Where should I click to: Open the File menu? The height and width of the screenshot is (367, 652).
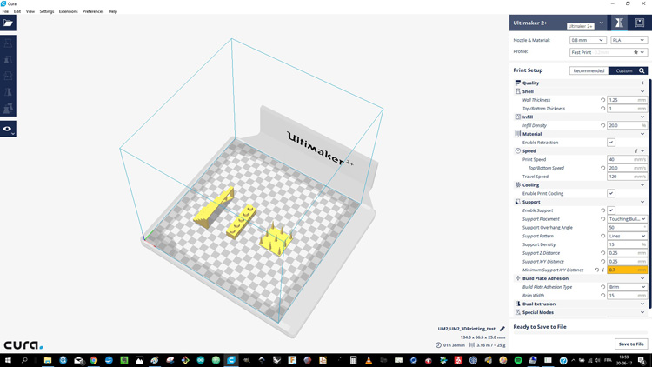(5, 11)
